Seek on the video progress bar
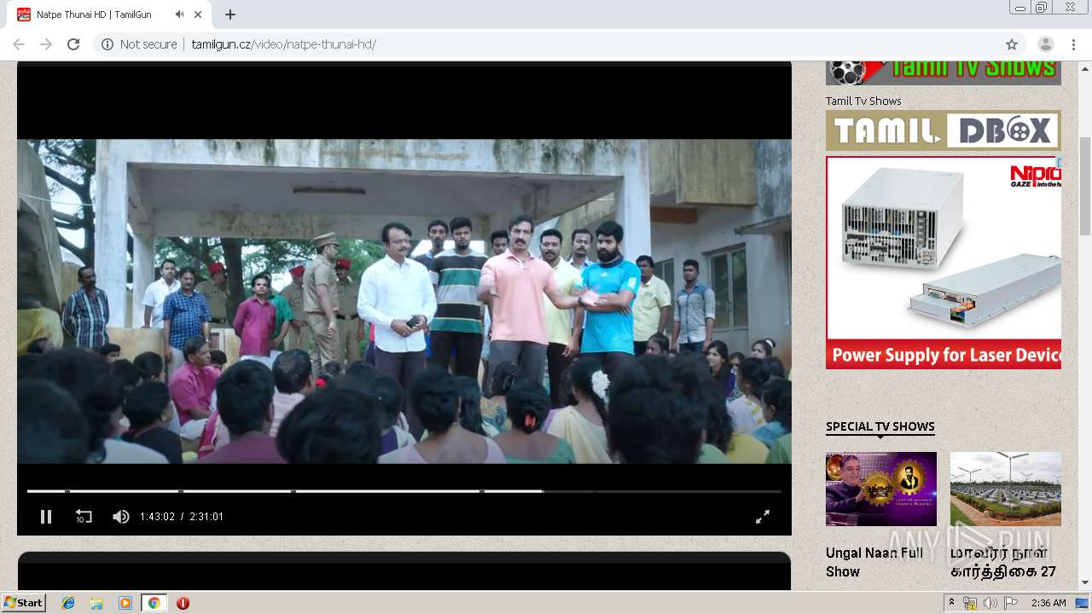Viewport: 1092px width, 614px height. pos(404,491)
